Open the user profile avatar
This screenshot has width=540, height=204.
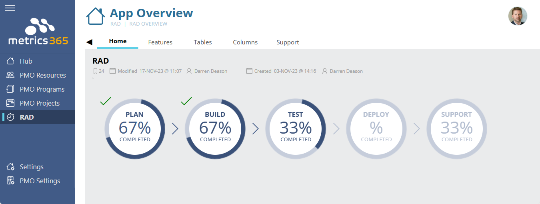pyautogui.click(x=518, y=16)
